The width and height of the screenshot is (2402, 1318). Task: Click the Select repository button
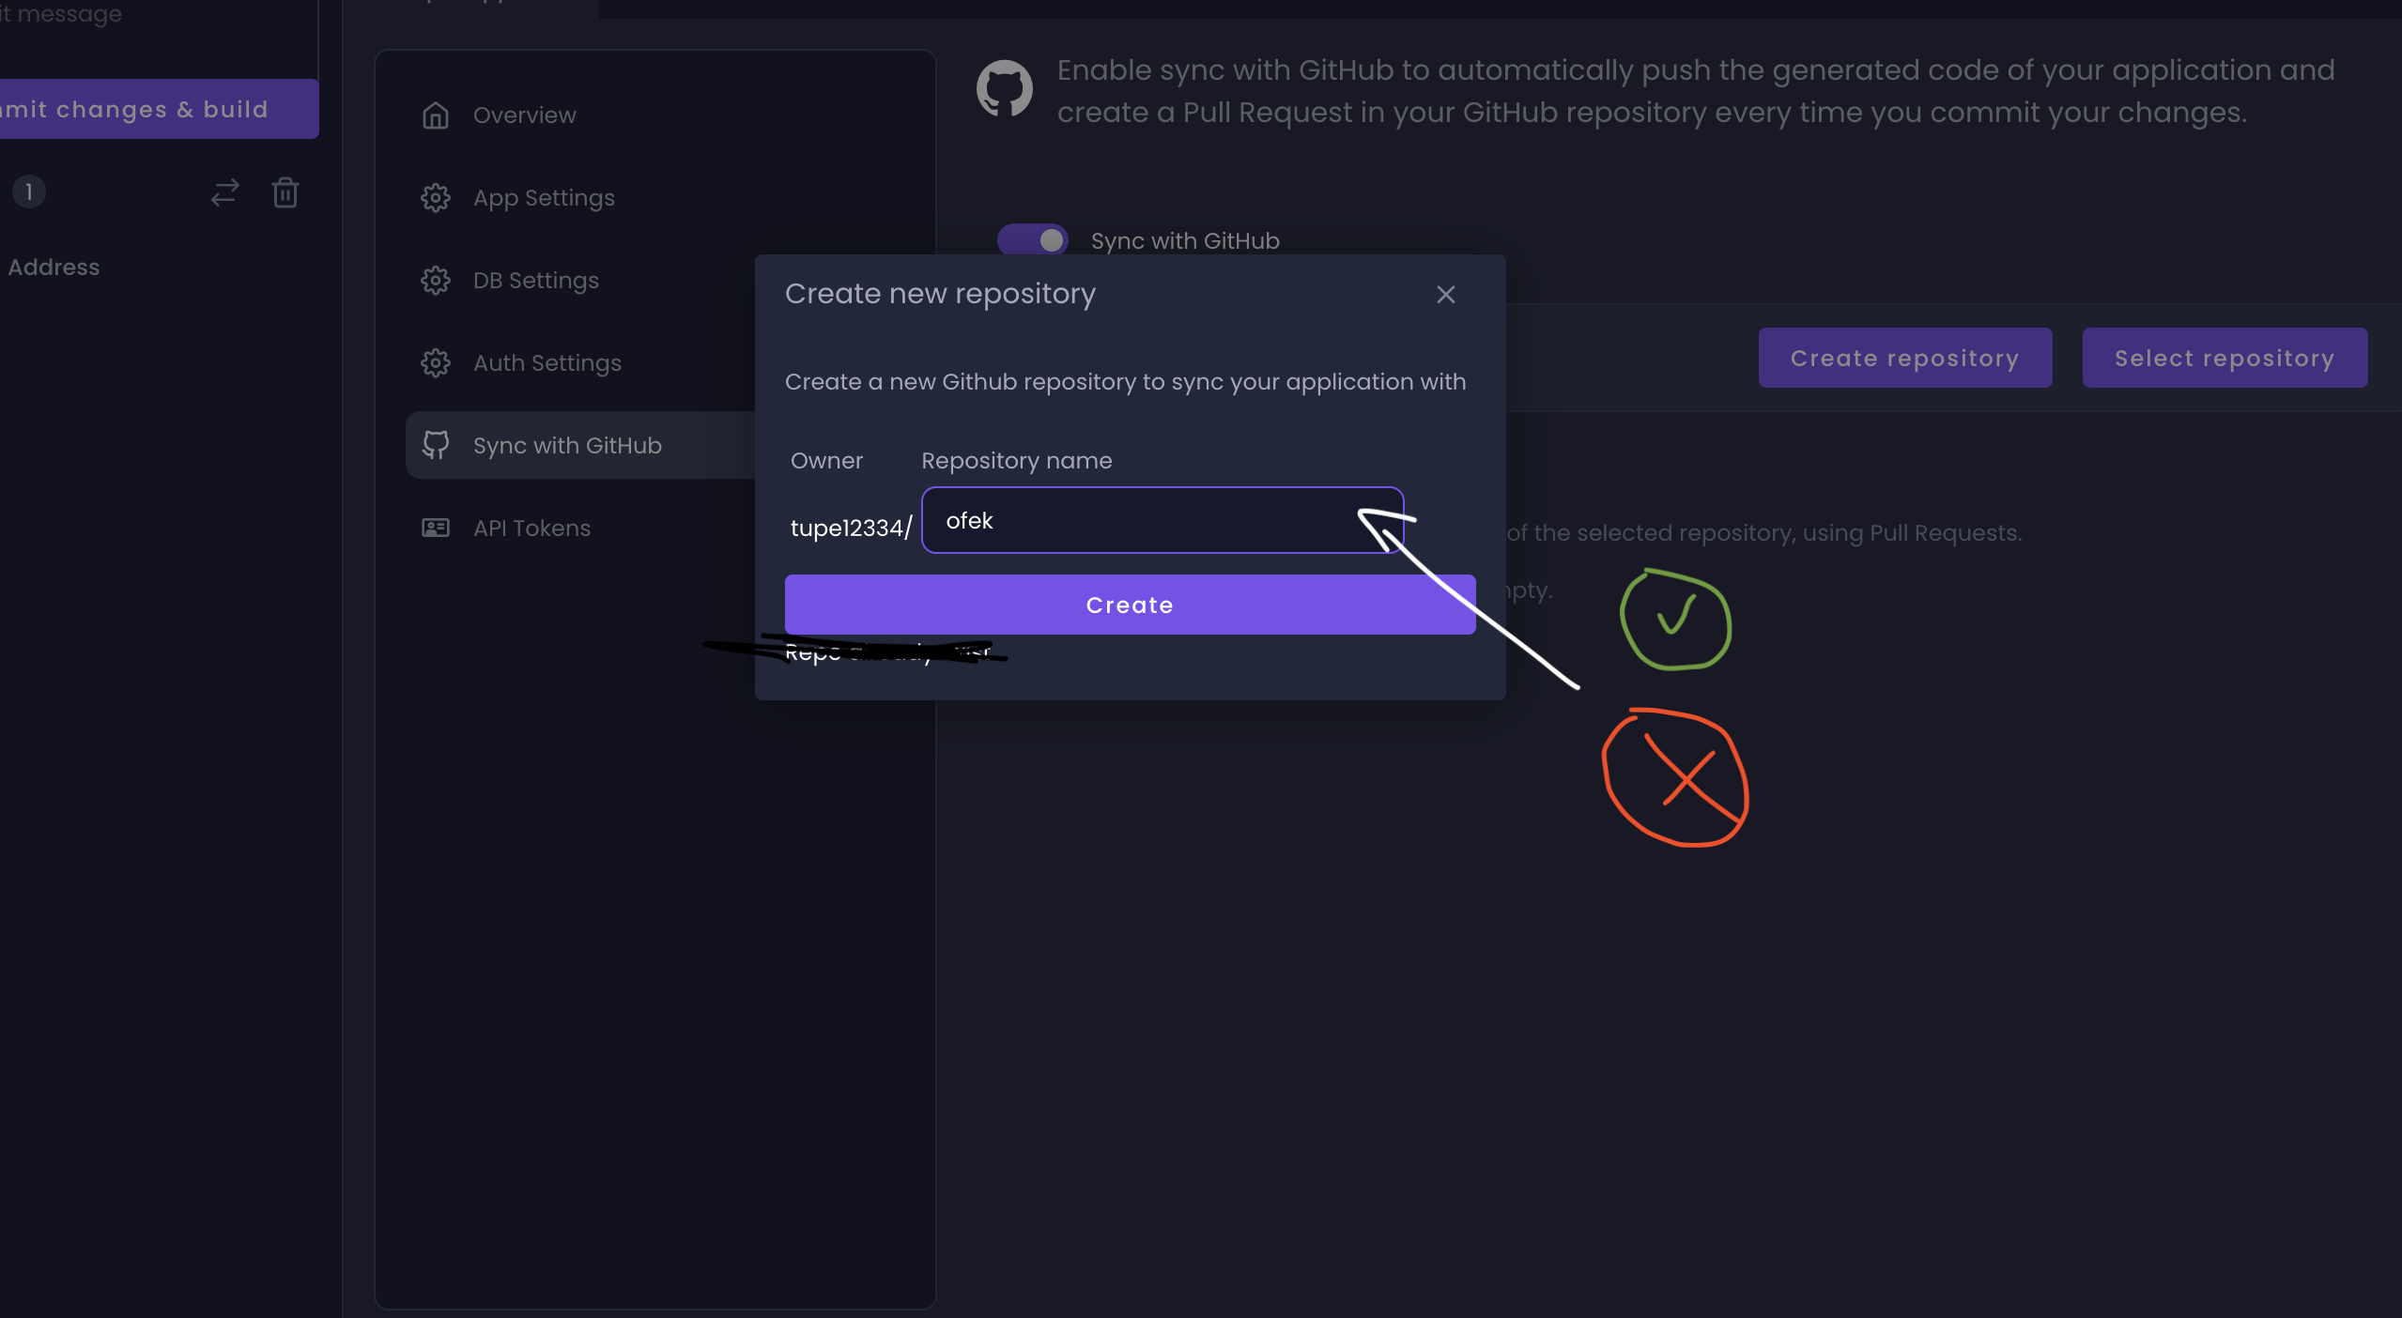[x=2225, y=358]
